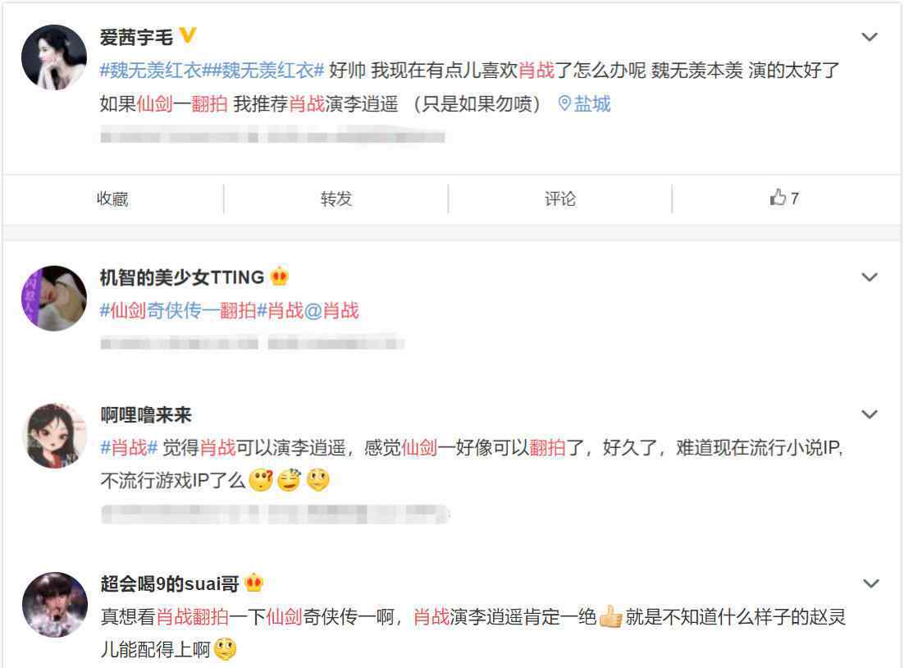Expand options chevron on 超会喝9的suai哥's post

(x=870, y=583)
